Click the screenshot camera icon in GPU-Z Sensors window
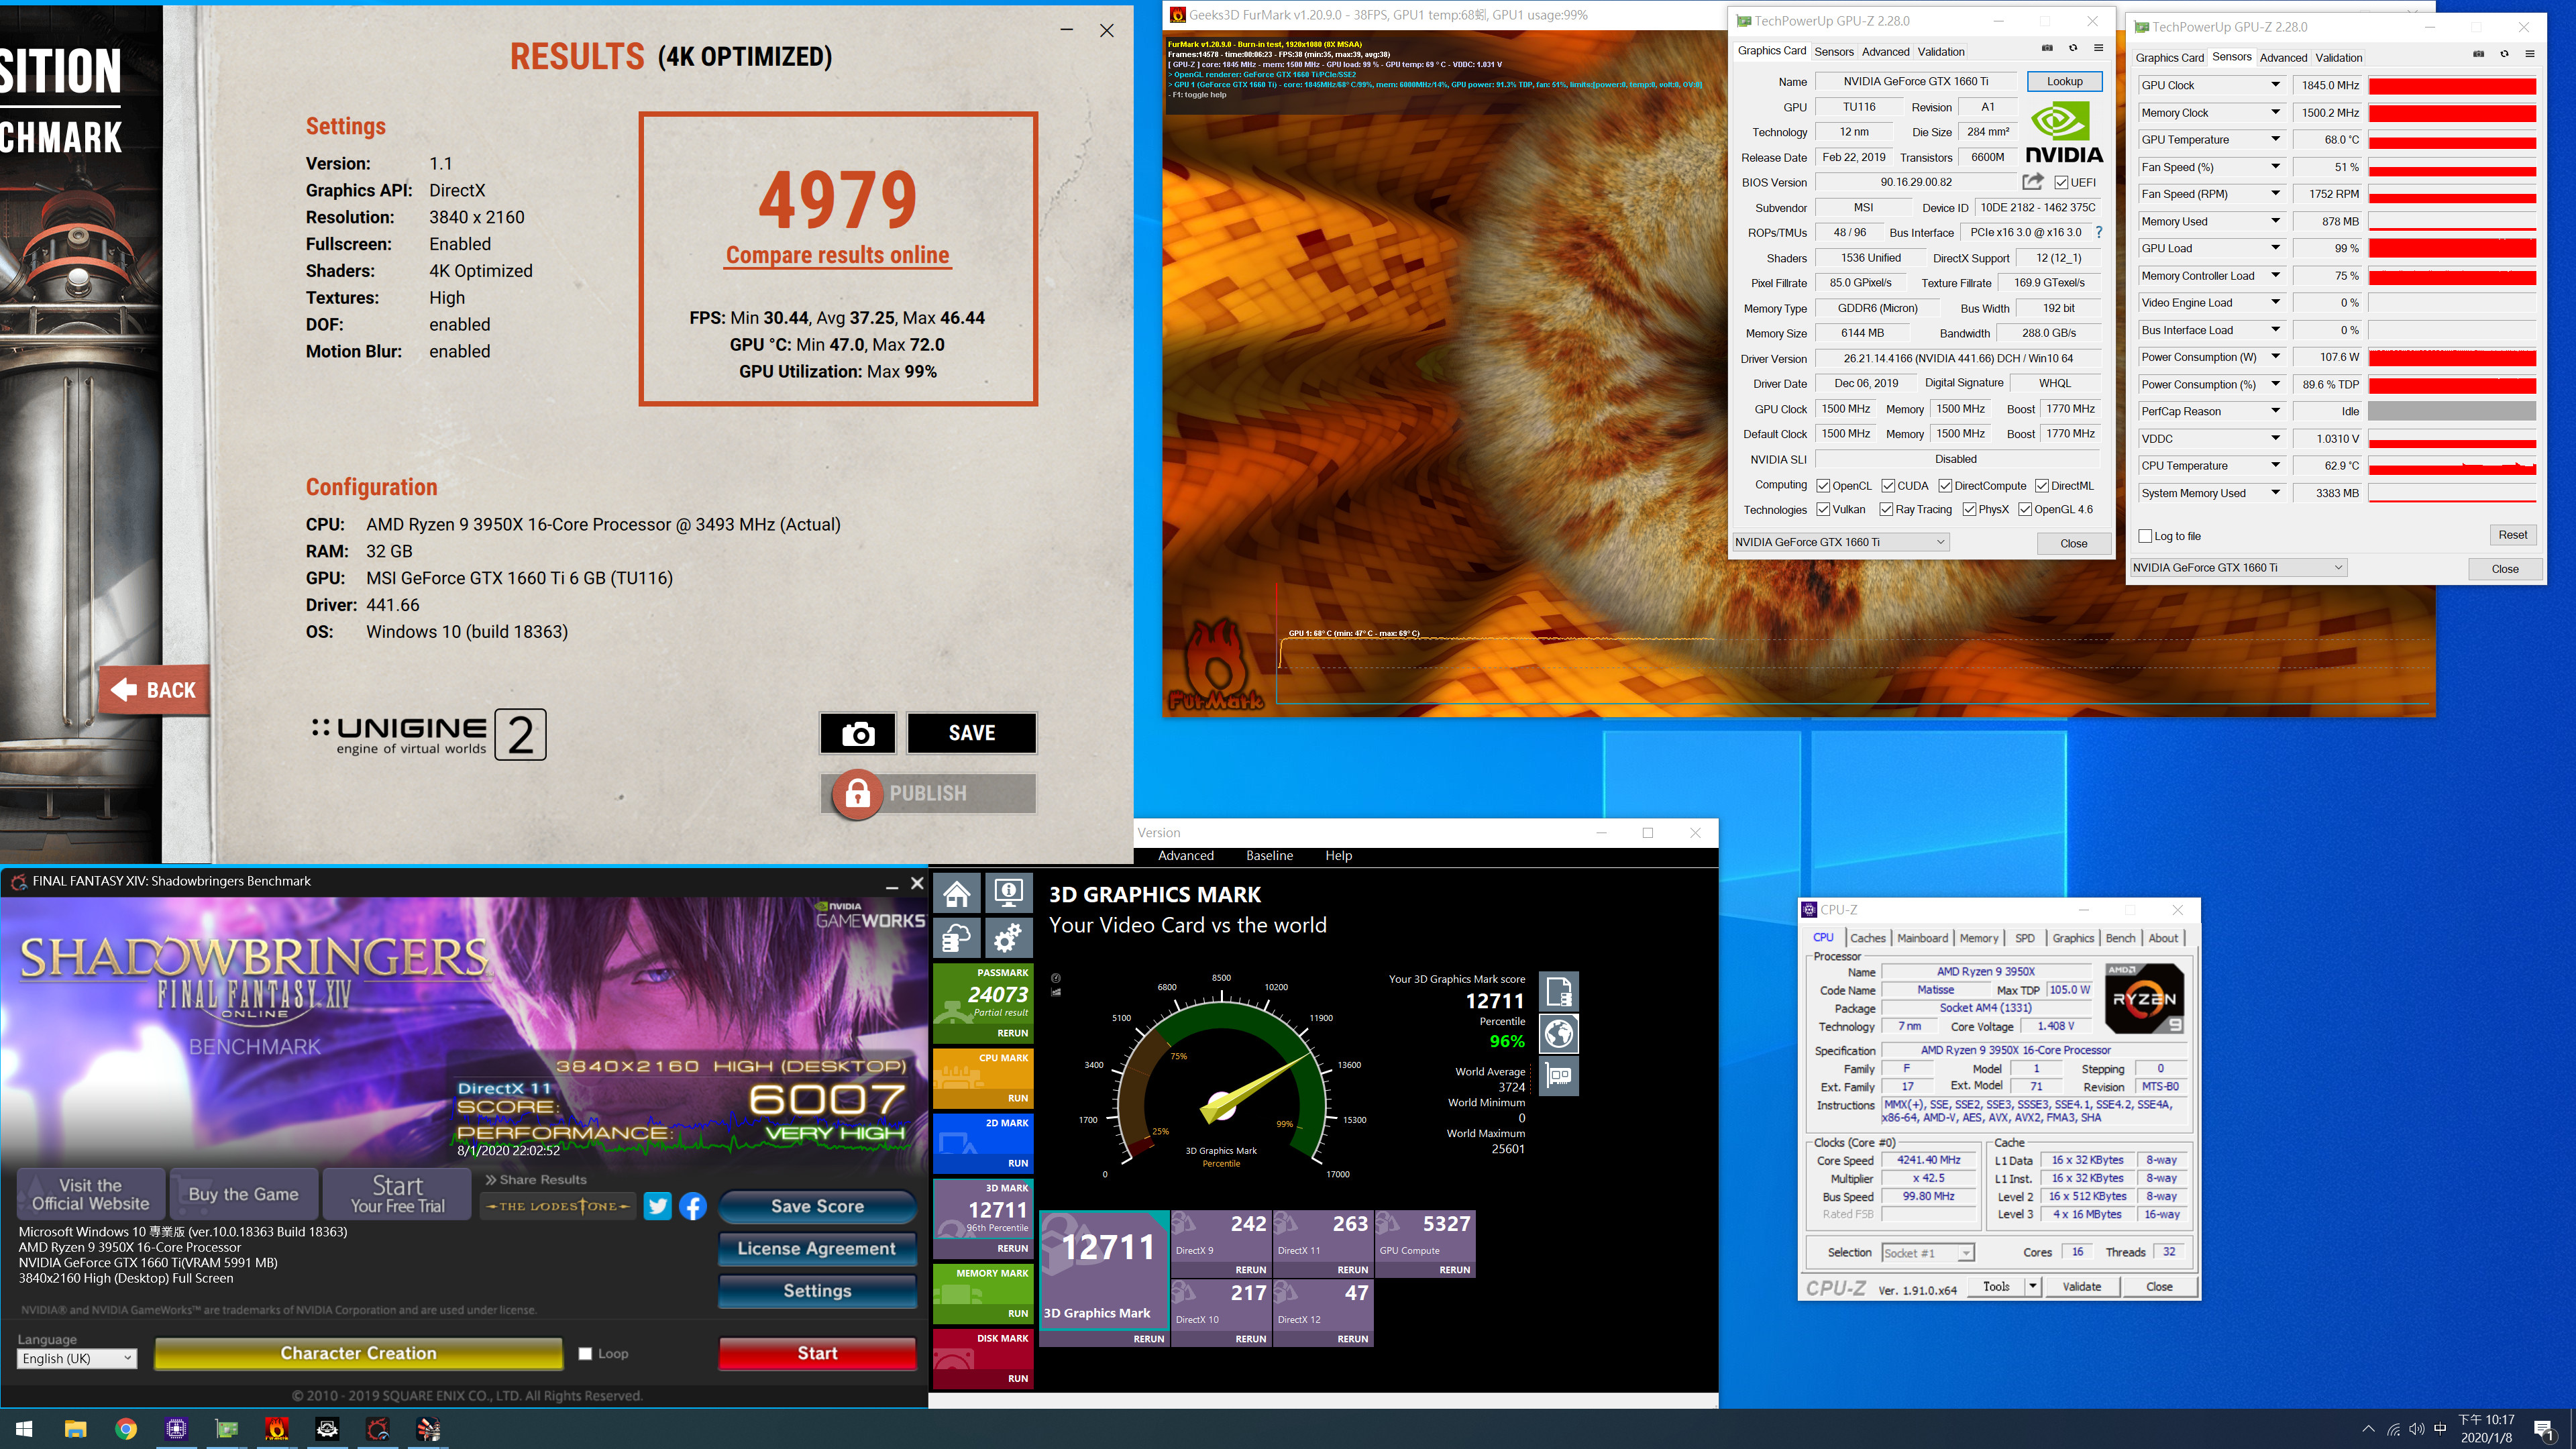Viewport: 2576px width, 1449px height. click(x=2478, y=54)
